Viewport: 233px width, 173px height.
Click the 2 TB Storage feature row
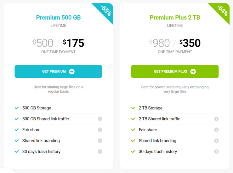175,108
